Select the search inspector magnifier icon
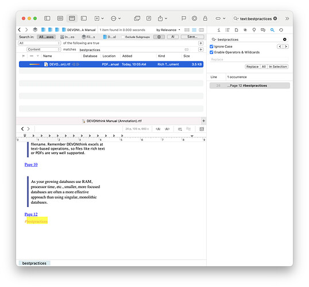 [x=272, y=30]
